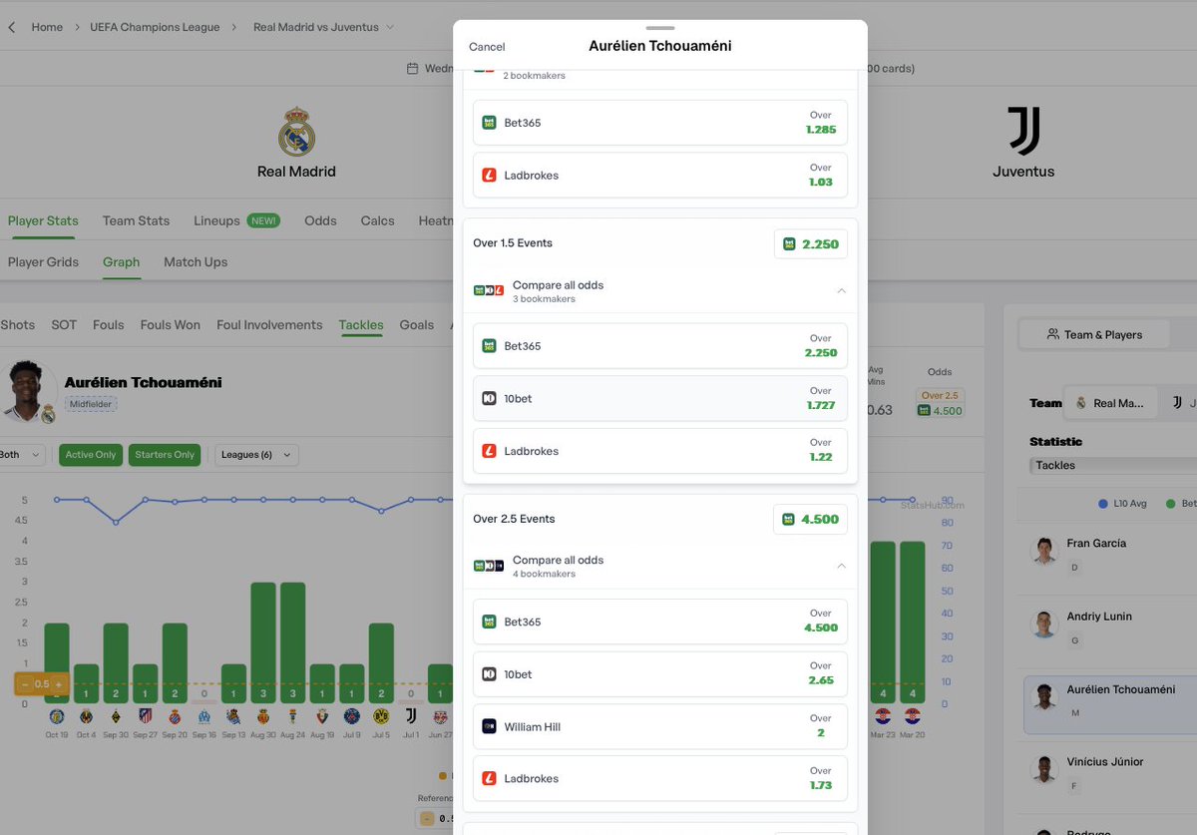This screenshot has width=1197, height=835.
Task: Select Ladbrokes Over 1.03 odds row
Action: [x=660, y=175]
